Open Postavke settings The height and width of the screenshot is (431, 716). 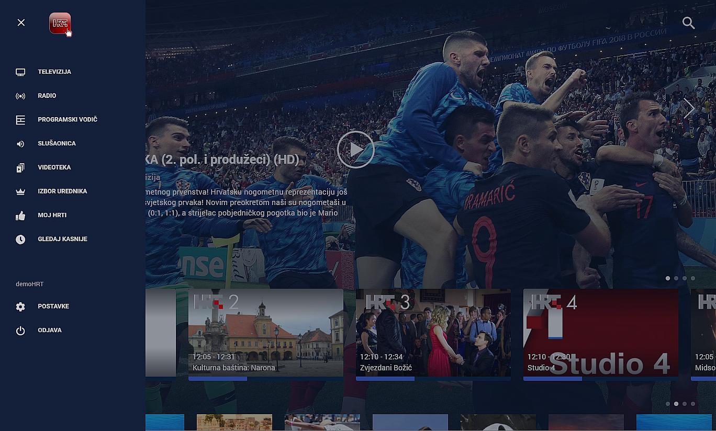[53, 307]
